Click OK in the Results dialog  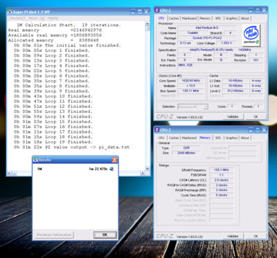tap(105, 234)
